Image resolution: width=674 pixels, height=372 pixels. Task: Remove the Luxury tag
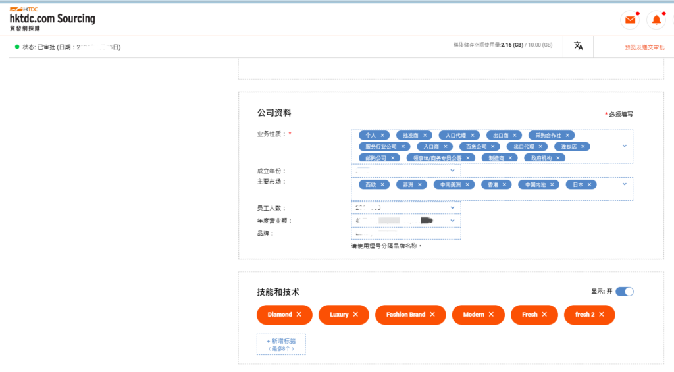[355, 315]
